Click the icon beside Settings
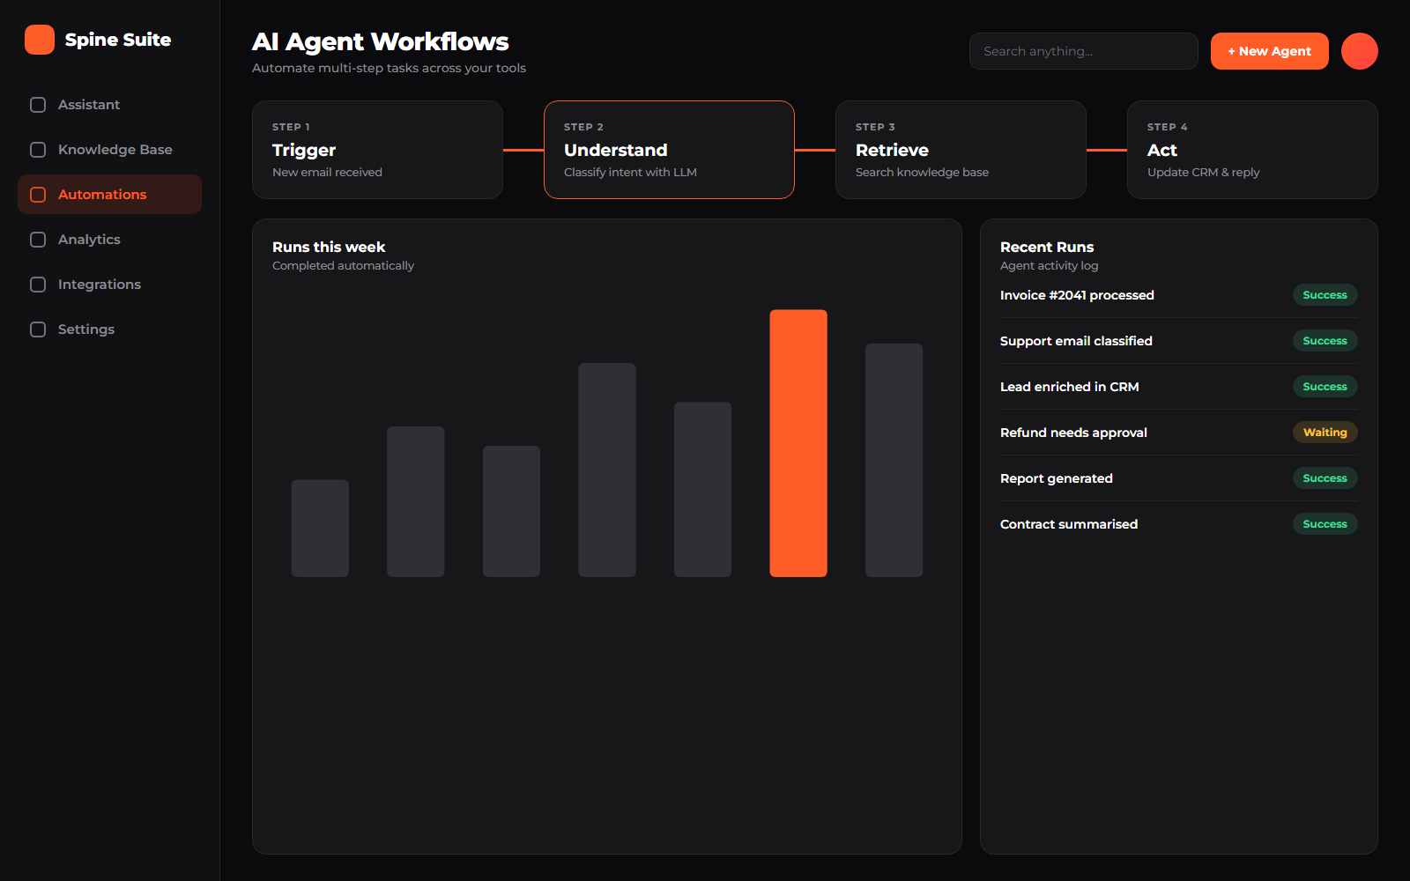The width and height of the screenshot is (1410, 881). 38,329
